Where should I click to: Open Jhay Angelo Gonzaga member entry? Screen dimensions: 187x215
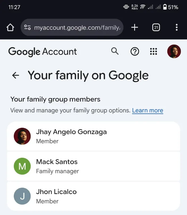coord(93,136)
